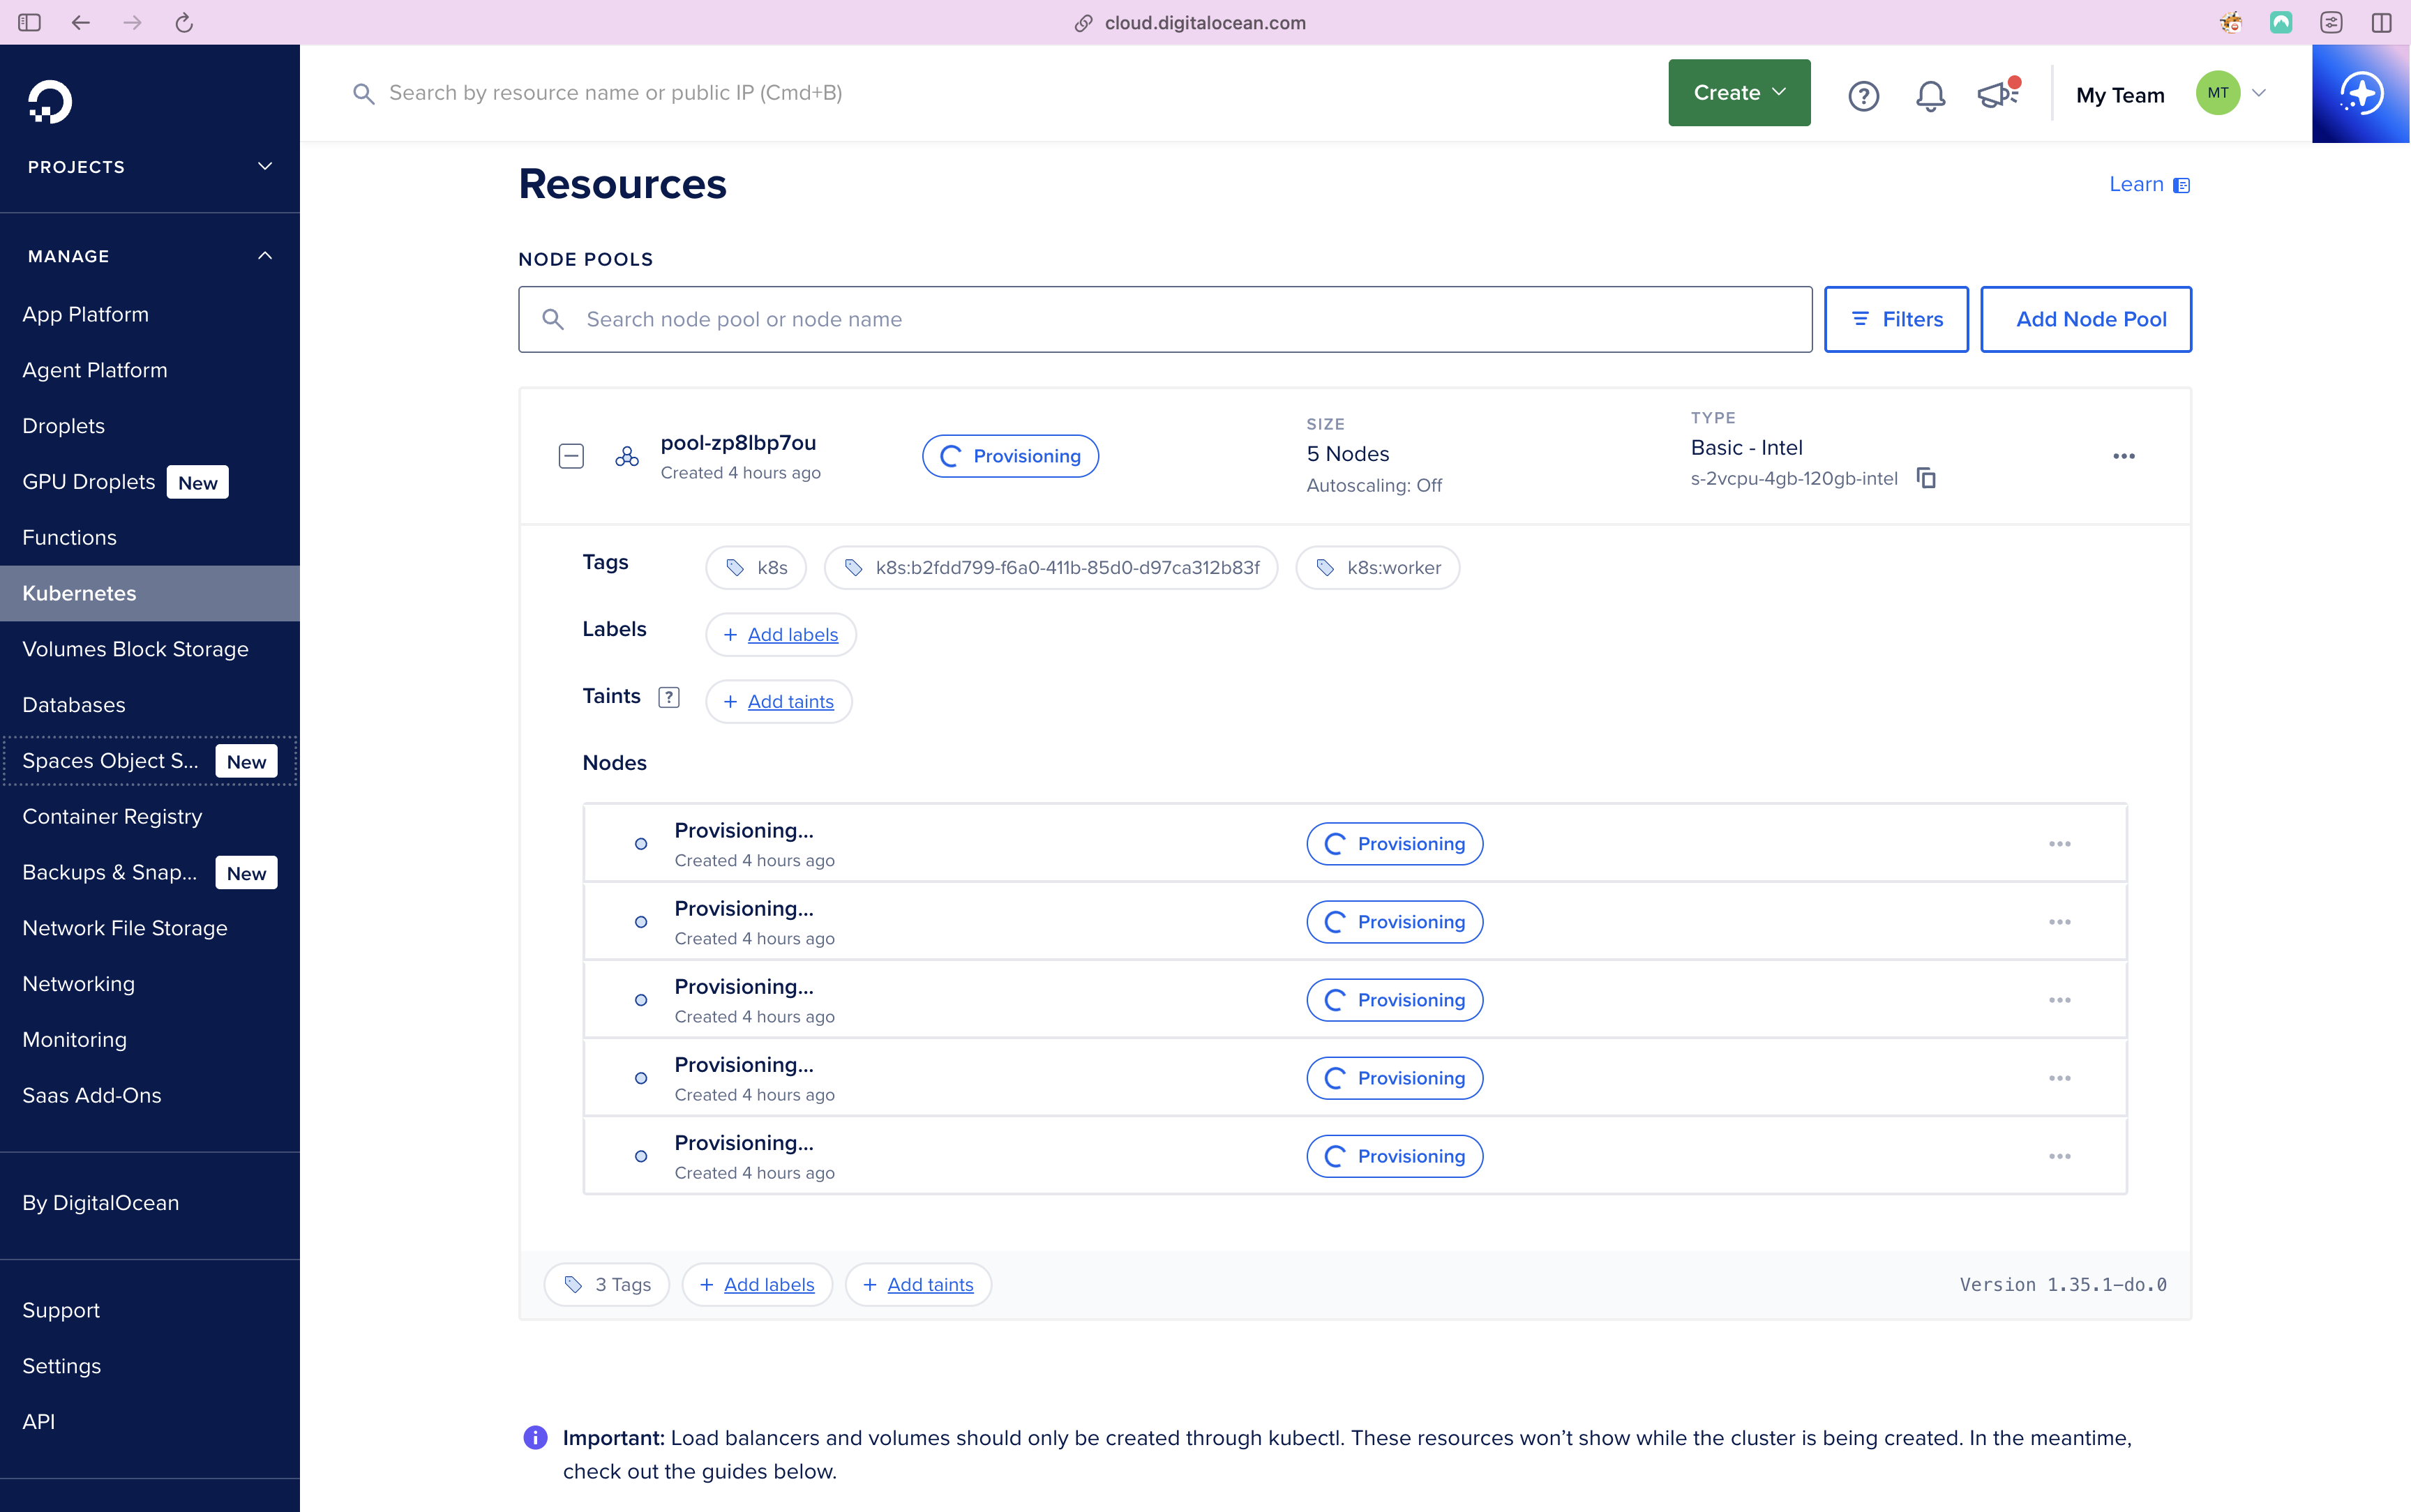The width and height of the screenshot is (2411, 1512).
Task: Open the notifications bell
Action: pos(1930,96)
